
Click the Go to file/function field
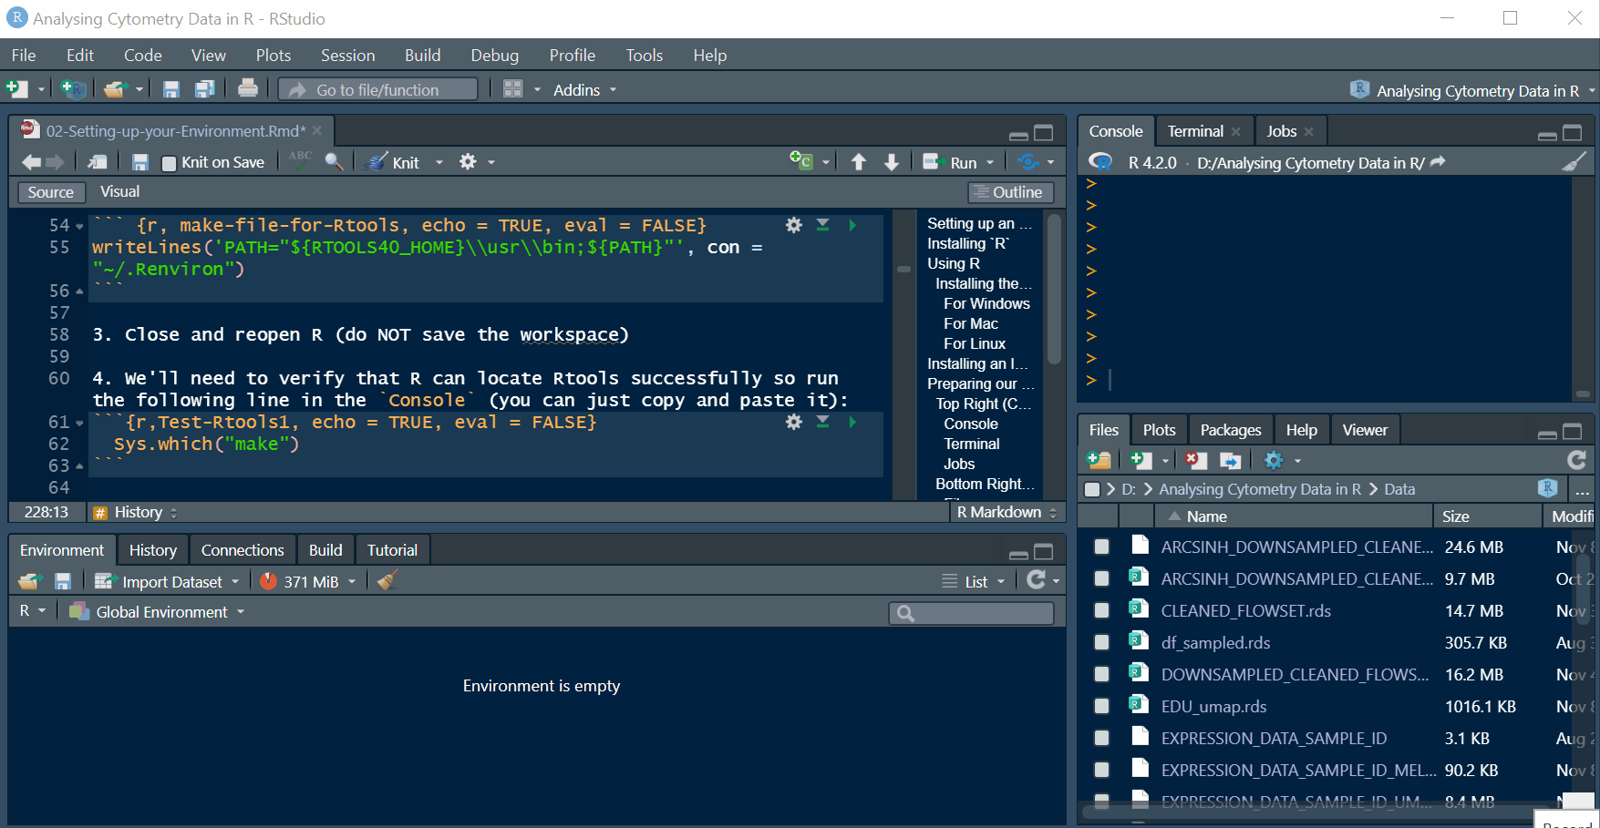pos(378,89)
